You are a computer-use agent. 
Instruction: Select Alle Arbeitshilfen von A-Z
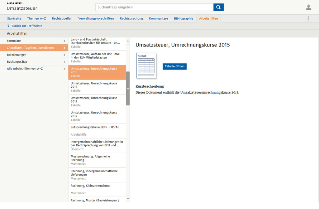pyautogui.click(x=34, y=69)
